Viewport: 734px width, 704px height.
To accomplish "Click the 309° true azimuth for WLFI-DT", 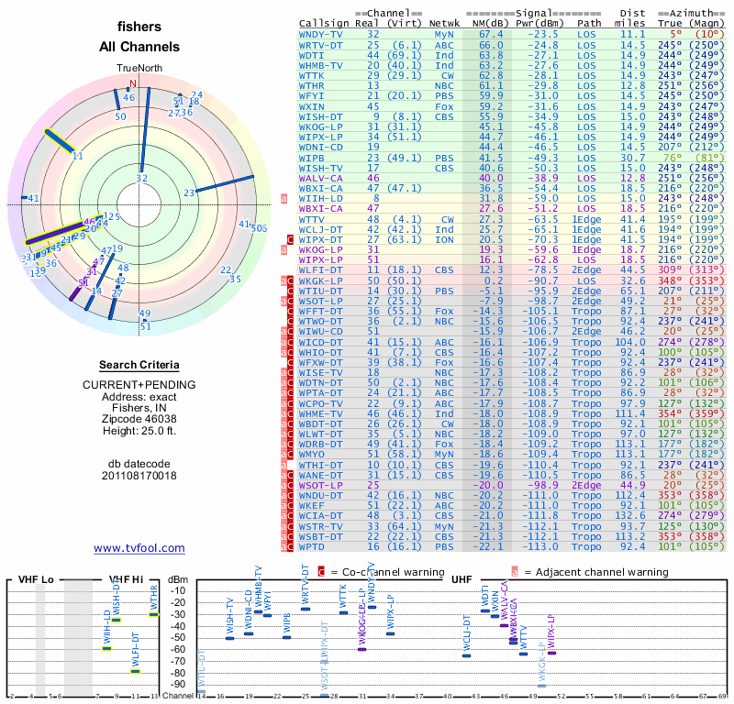I will point(670,270).
